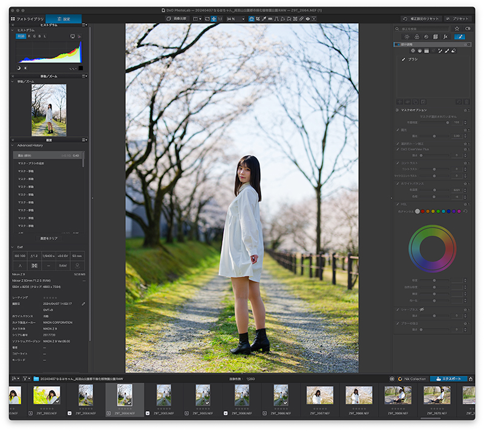Select the graduated filter mask tool
This screenshot has width=484, height=431.
tap(427, 51)
